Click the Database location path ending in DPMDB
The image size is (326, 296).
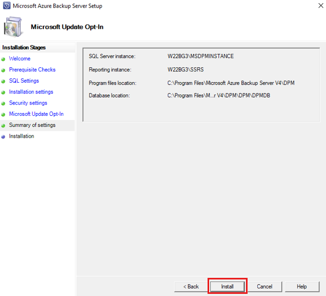(219, 95)
